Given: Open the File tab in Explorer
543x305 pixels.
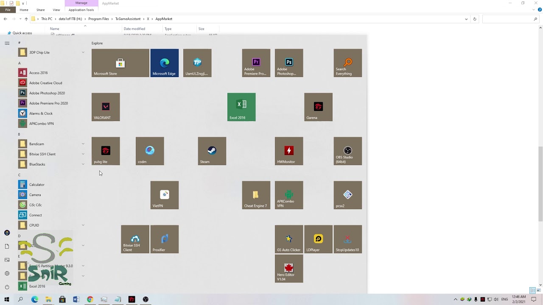Looking at the screenshot, I should click(8, 10).
